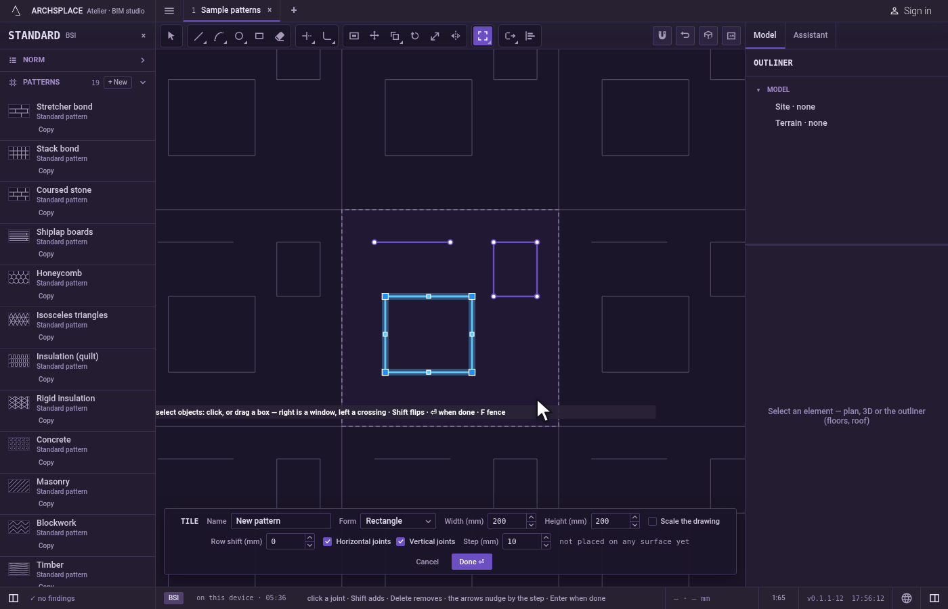Select the Line drawing tool
Screen dimensions: 948x609
[x=198, y=36]
